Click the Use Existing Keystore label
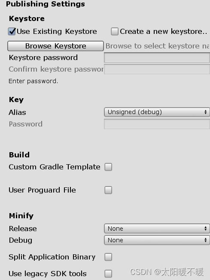 click(57, 32)
